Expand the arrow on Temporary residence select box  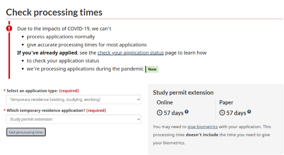tap(138, 100)
